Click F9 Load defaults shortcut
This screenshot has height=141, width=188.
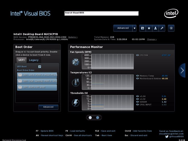point(75,131)
